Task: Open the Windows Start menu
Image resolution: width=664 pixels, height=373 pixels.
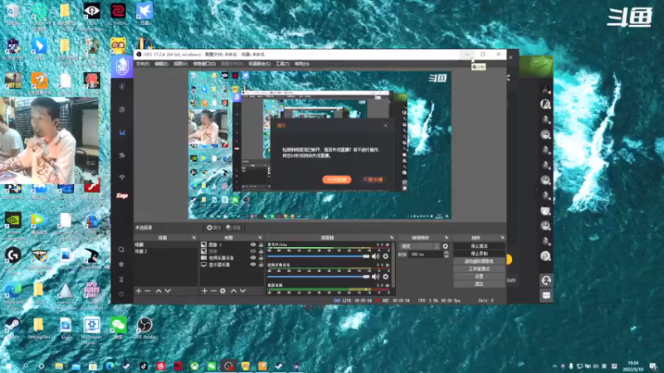Action: pyautogui.click(x=8, y=366)
